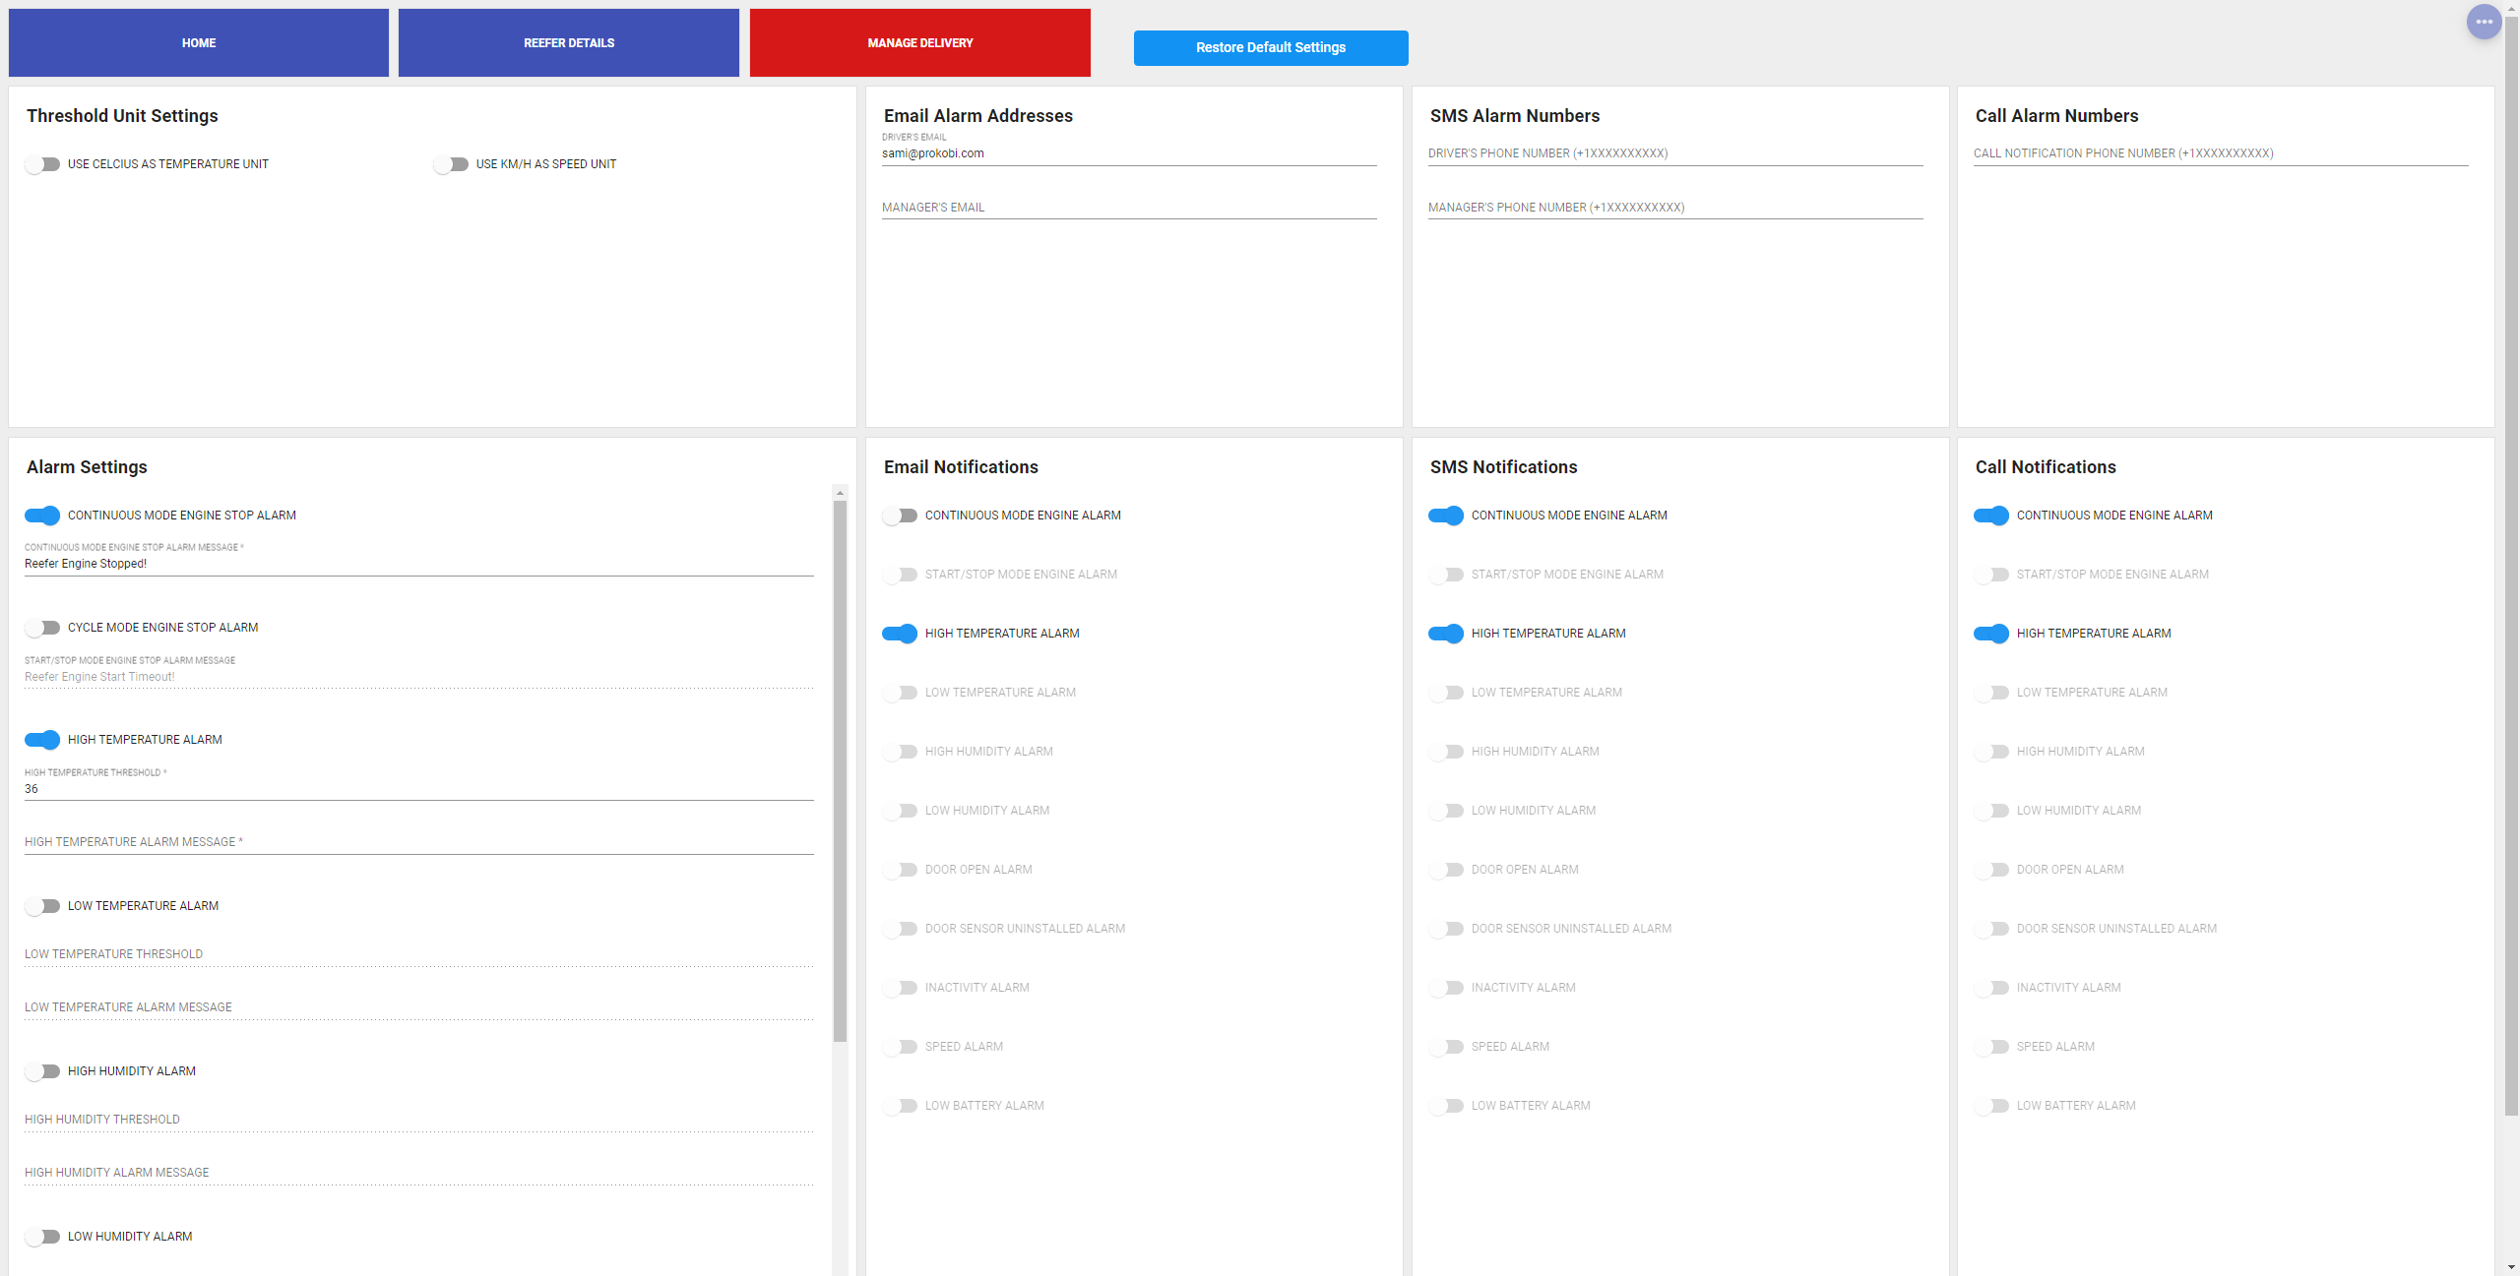Turn on Email Continuous Mode Engine Alarm
The width and height of the screenshot is (2520, 1276).
(x=900, y=516)
